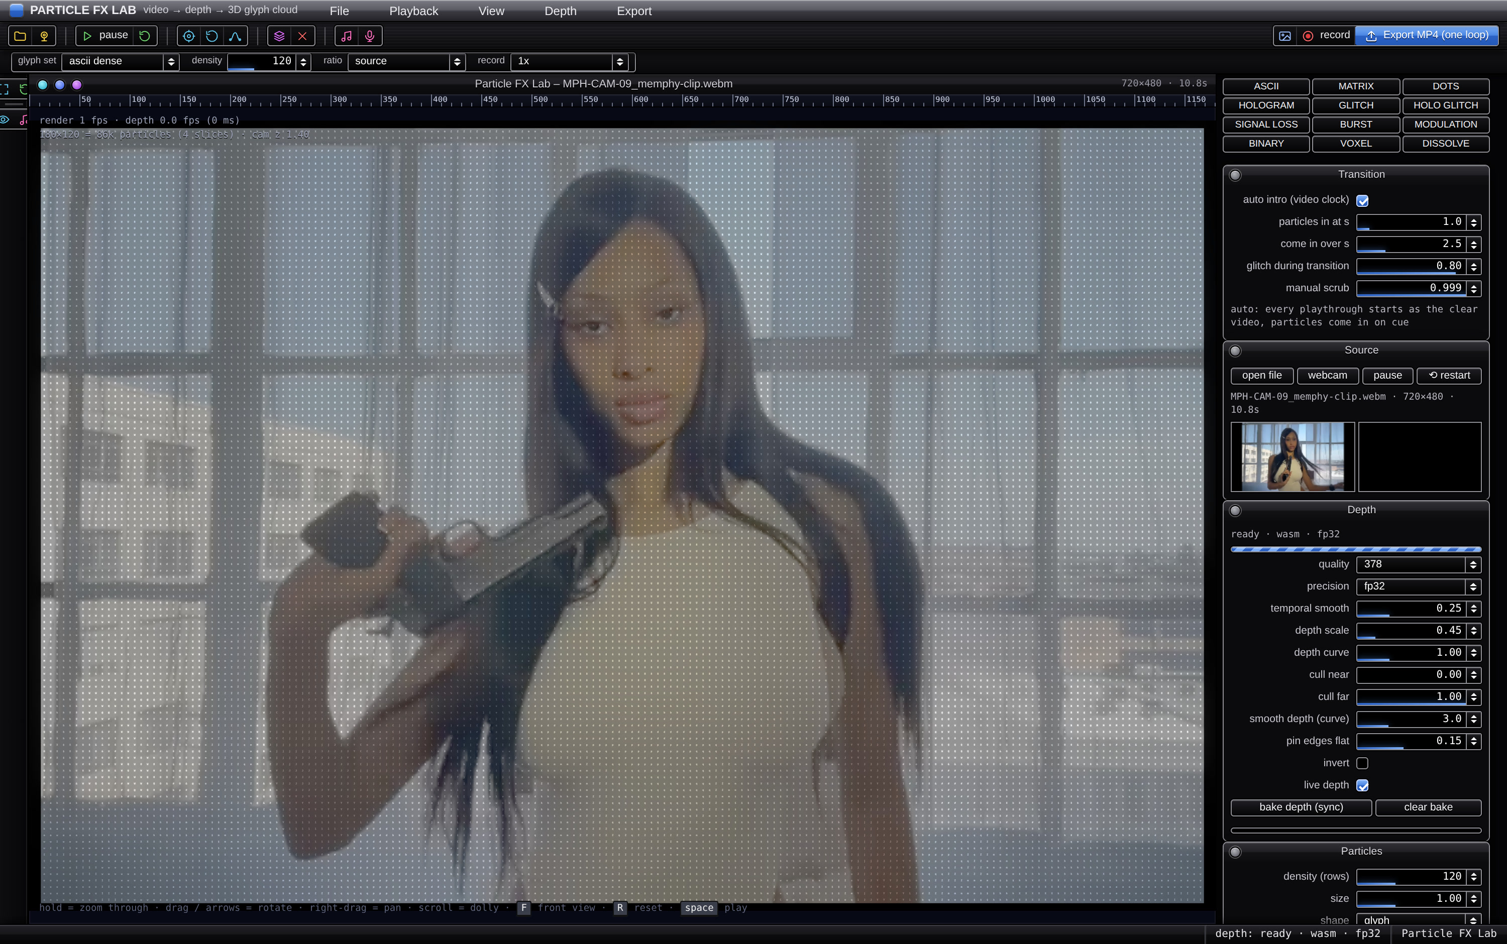Open the Depth menu
Image resolution: width=1507 pixels, height=944 pixels.
[x=560, y=11]
